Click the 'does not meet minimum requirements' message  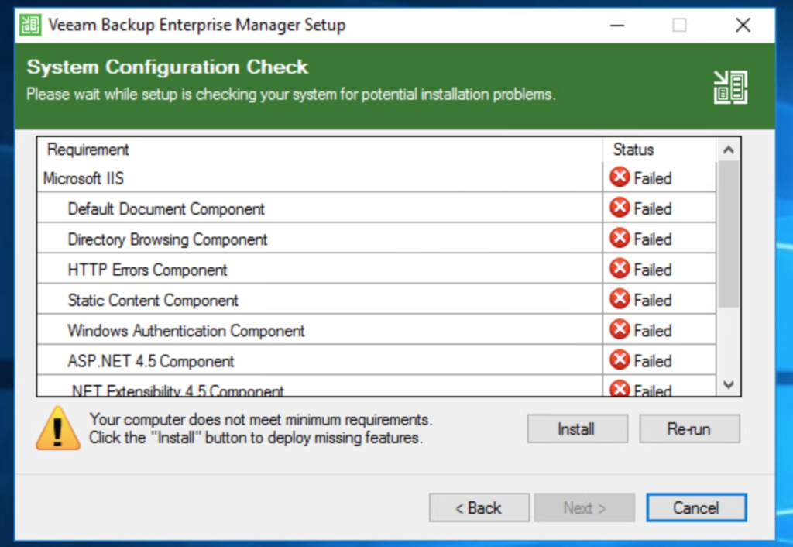coord(260,428)
